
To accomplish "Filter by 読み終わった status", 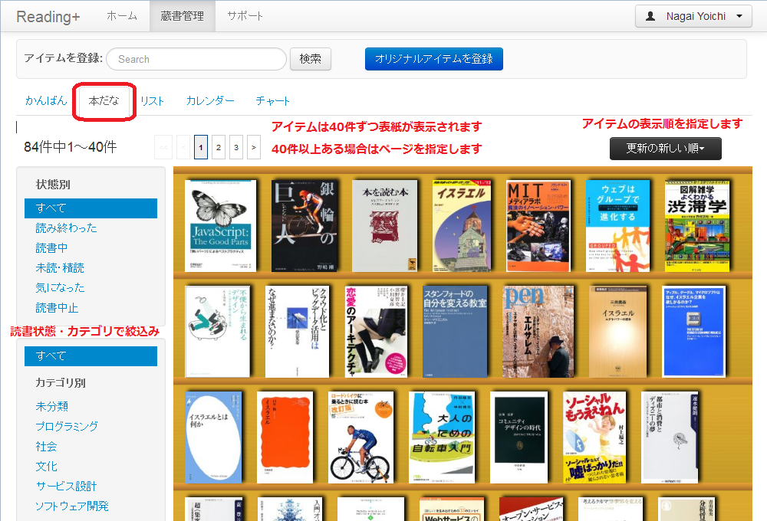I will pos(67,228).
